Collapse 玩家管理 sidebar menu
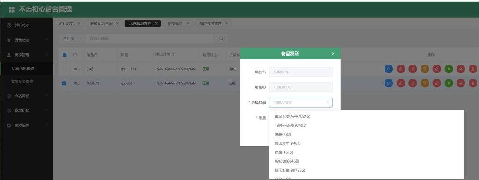This screenshot has width=479, height=180. tap(27, 55)
